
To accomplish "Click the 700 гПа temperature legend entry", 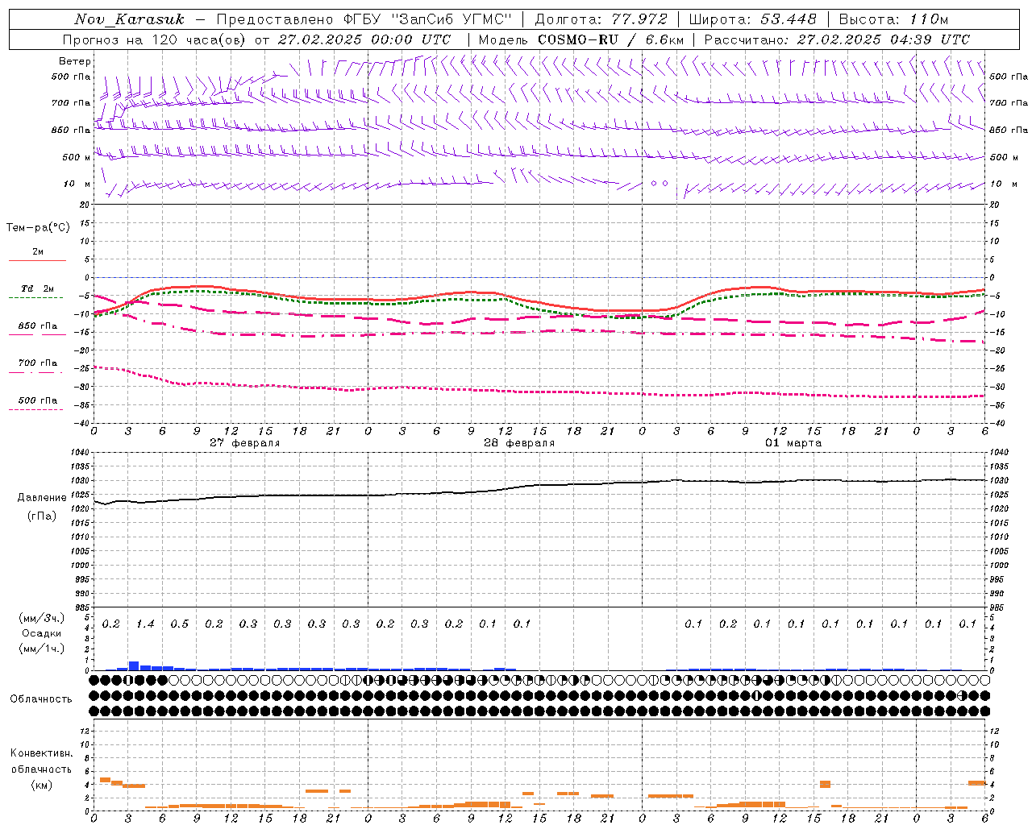I will 37,363.
